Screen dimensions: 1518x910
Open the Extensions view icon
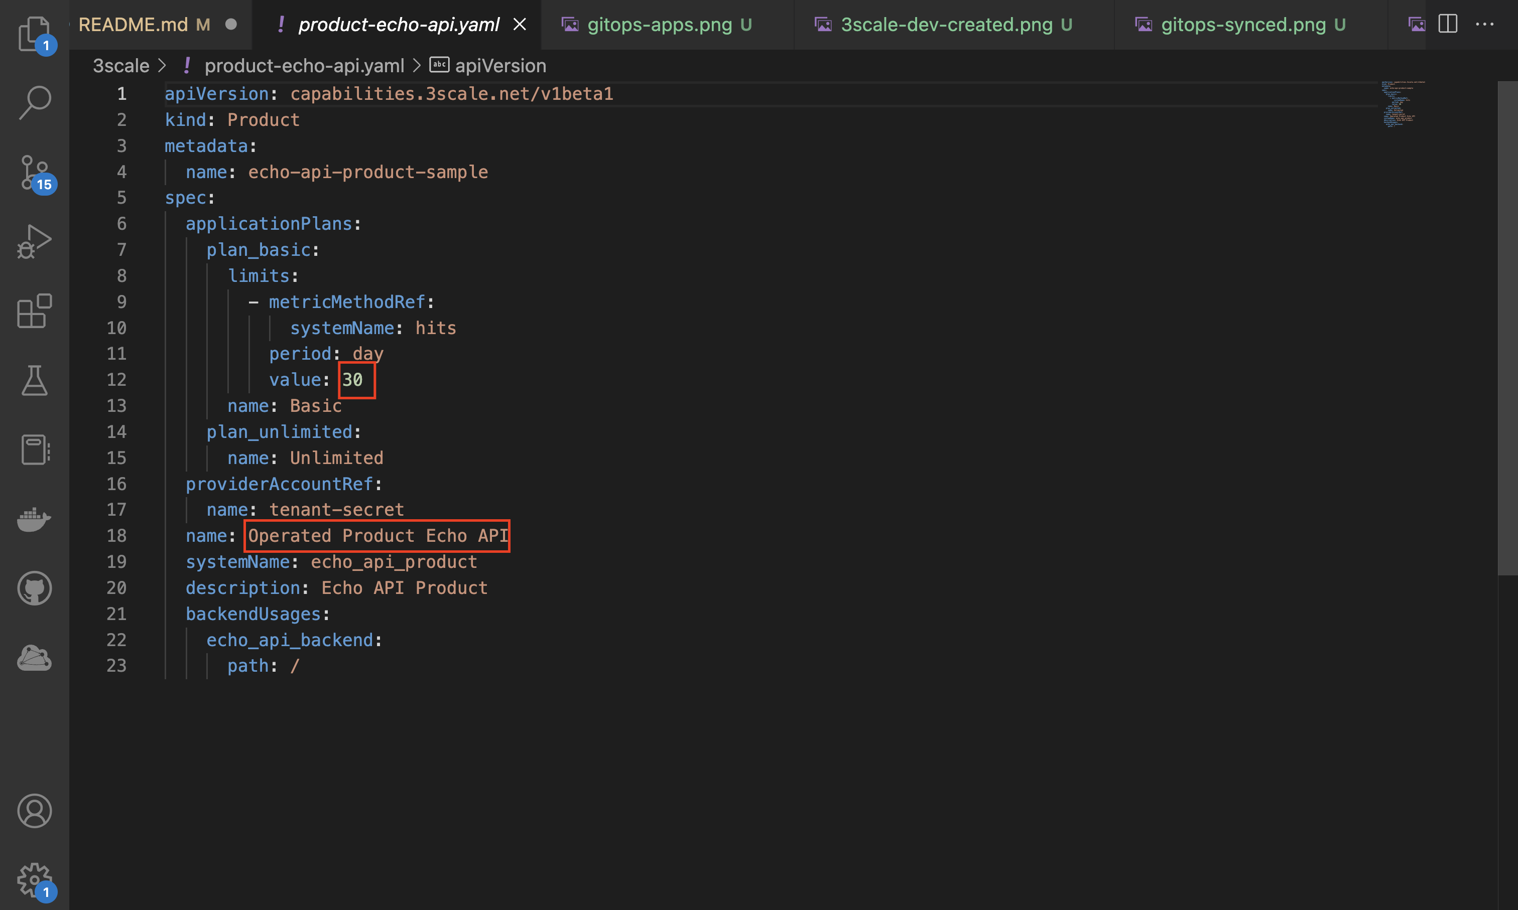(34, 311)
